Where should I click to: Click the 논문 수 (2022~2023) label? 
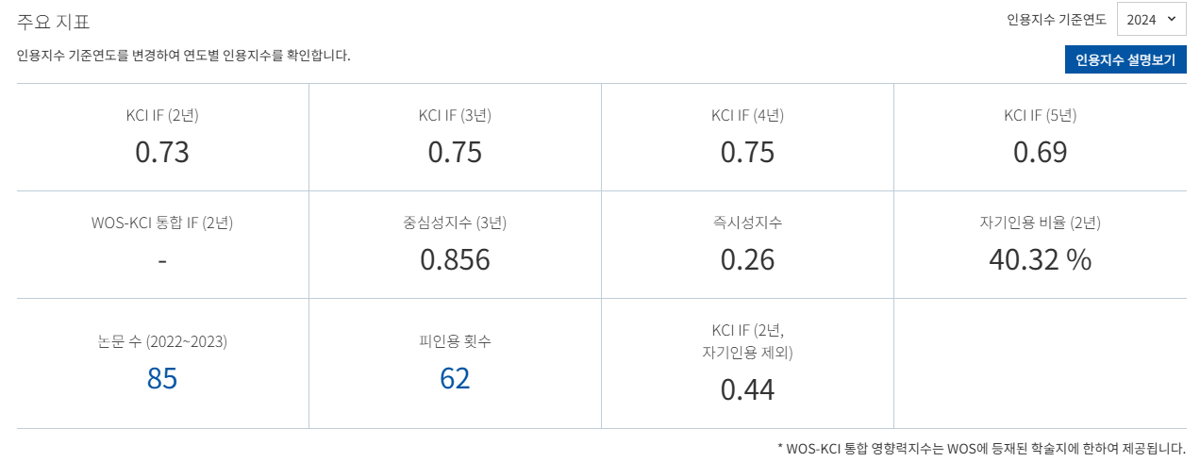(162, 341)
